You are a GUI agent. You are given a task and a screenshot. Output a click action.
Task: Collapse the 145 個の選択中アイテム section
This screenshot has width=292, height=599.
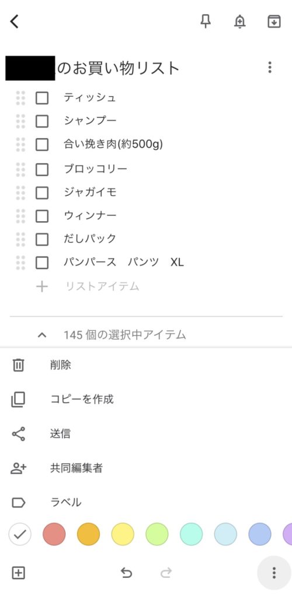(x=42, y=335)
